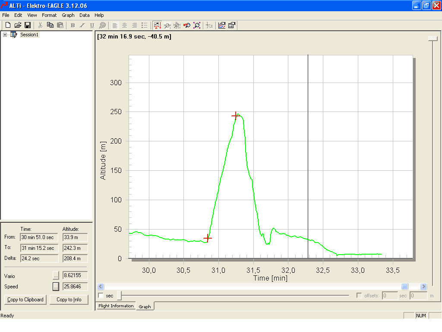The width and height of the screenshot is (442, 332).
Task: Click the Session1 tree node icon
Action: (x=13, y=35)
